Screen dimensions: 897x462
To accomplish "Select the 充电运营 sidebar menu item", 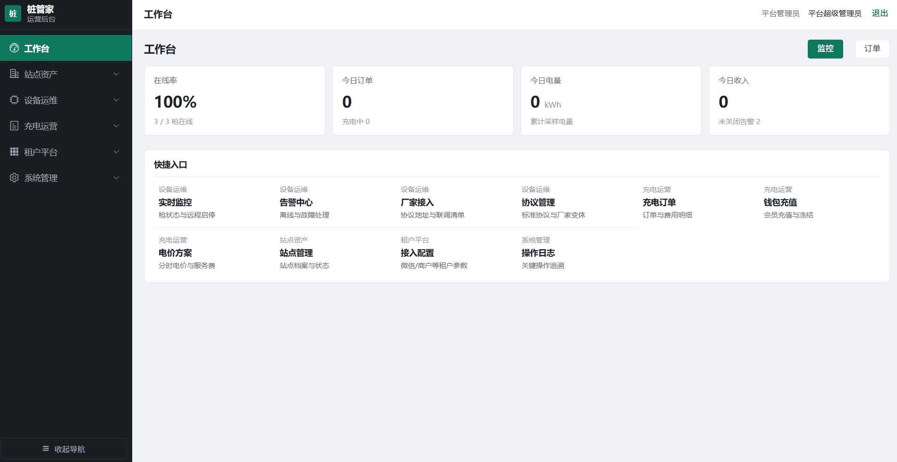I will tap(66, 126).
